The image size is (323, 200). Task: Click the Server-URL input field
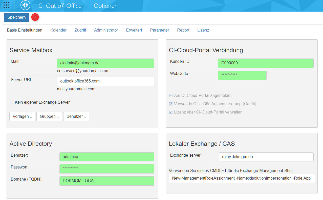point(105,81)
